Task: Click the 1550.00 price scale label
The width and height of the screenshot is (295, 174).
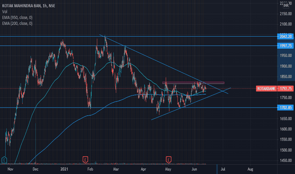Action: [286, 140]
